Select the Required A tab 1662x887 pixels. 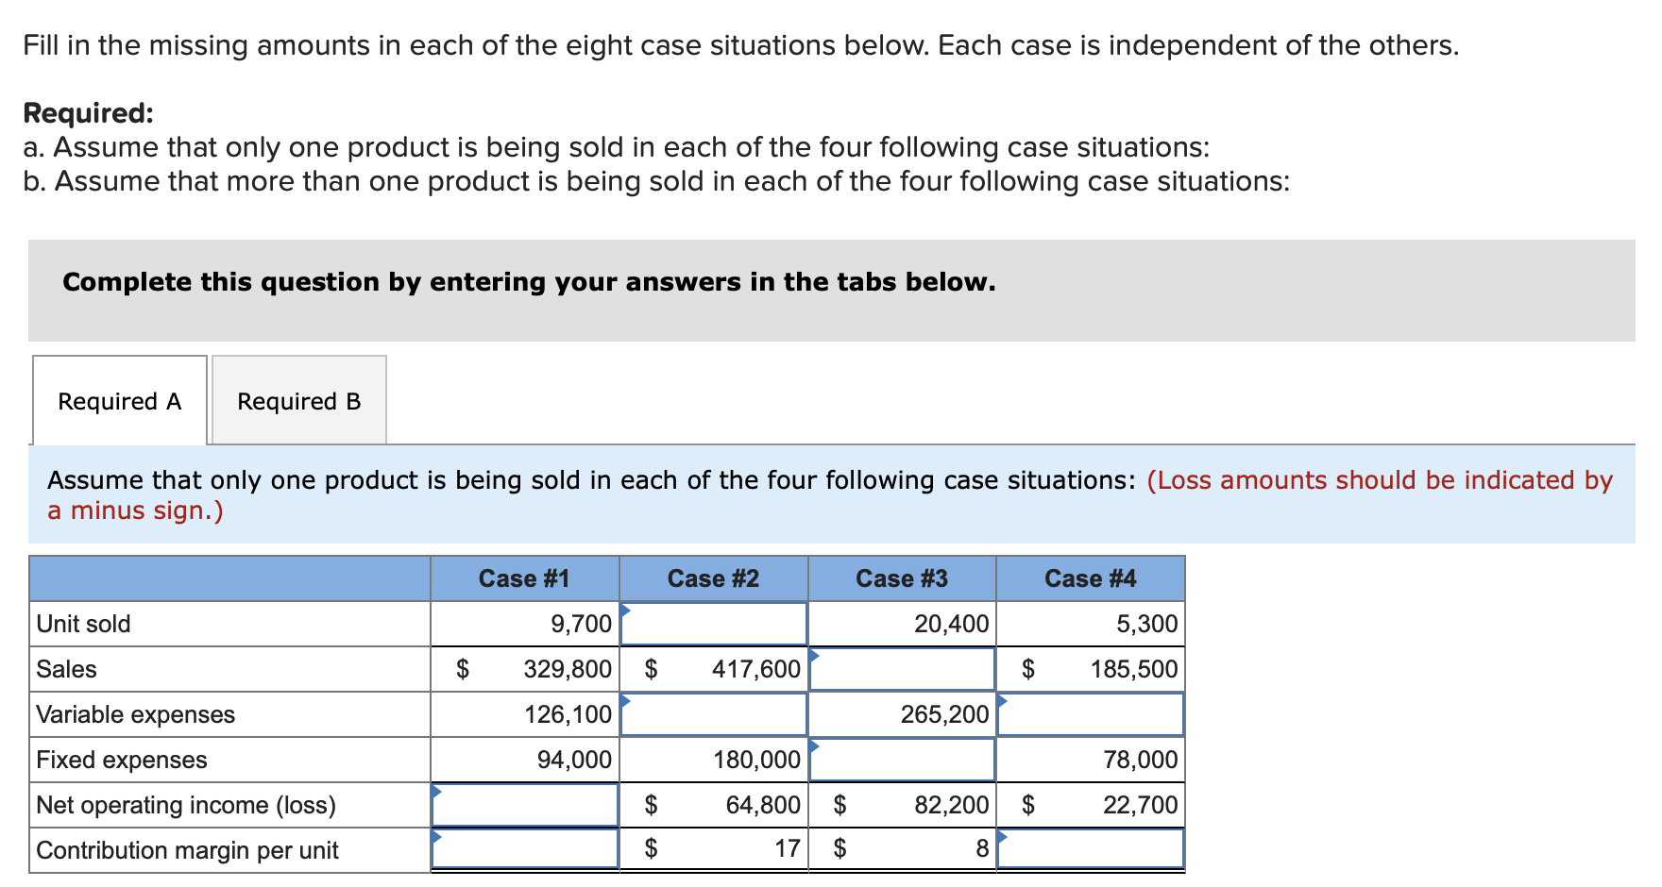tap(119, 401)
